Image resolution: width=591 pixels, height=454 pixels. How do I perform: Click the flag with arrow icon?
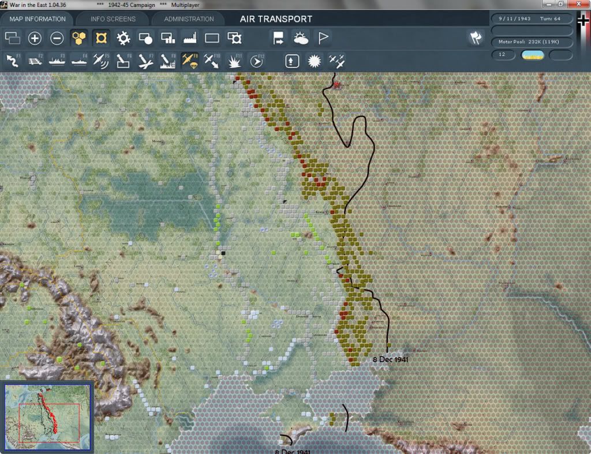coord(278,38)
